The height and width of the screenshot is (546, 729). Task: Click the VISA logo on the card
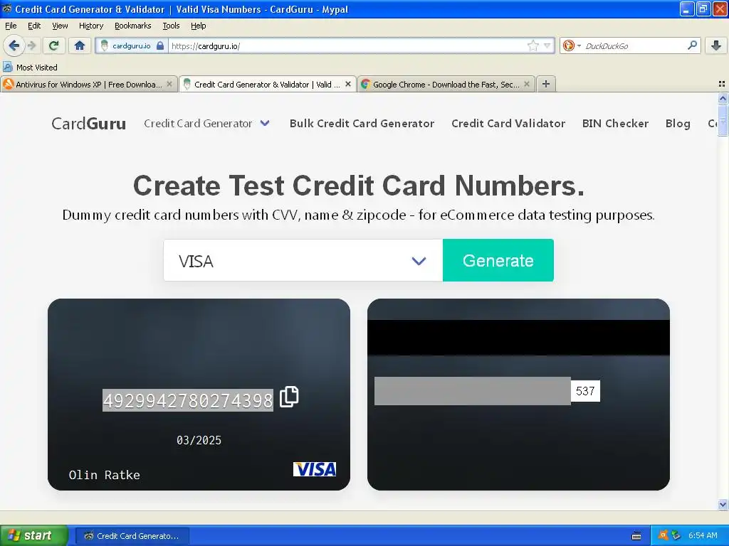(314, 469)
